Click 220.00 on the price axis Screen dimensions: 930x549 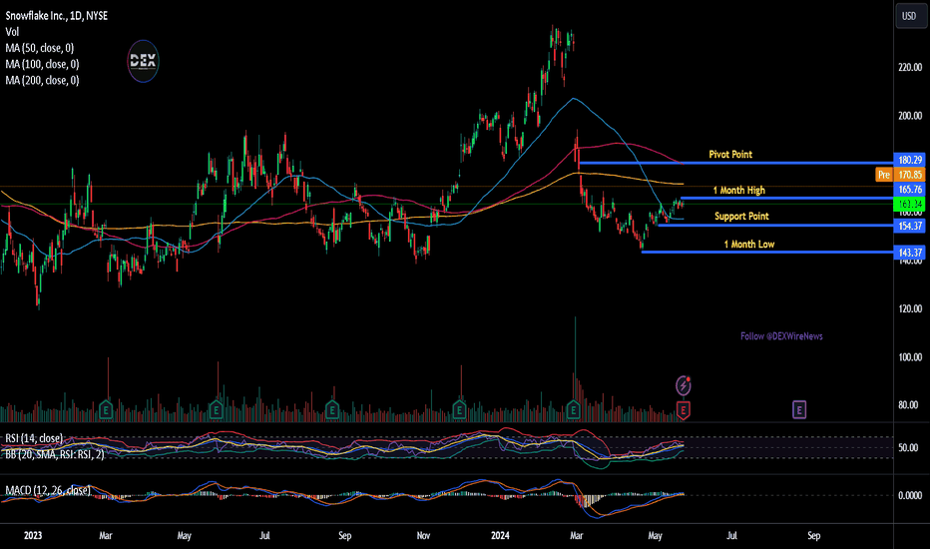(910, 67)
